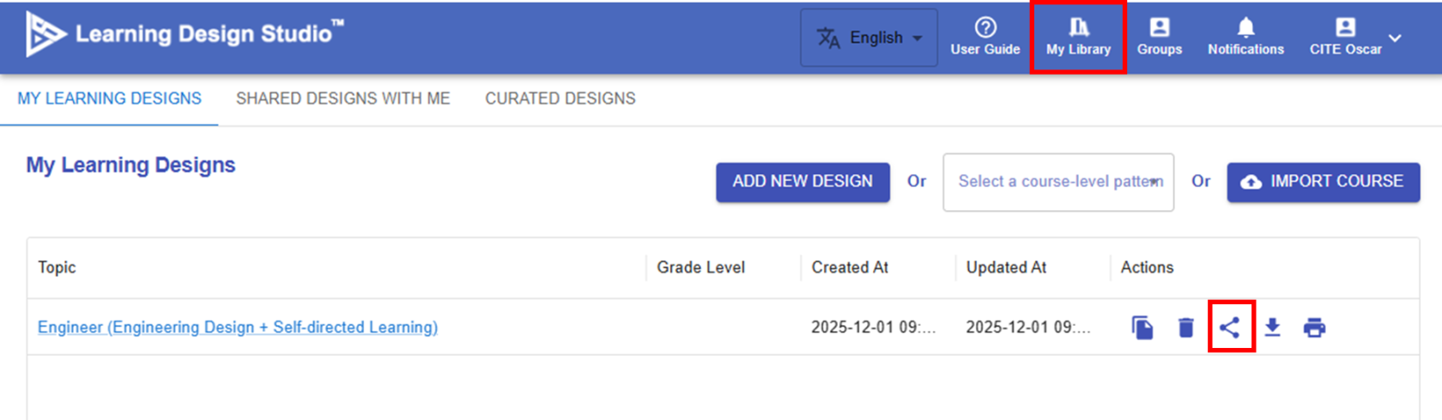Image resolution: width=1442 pixels, height=420 pixels.
Task: Switch to the My Learning Designs tab
Action: 109,99
